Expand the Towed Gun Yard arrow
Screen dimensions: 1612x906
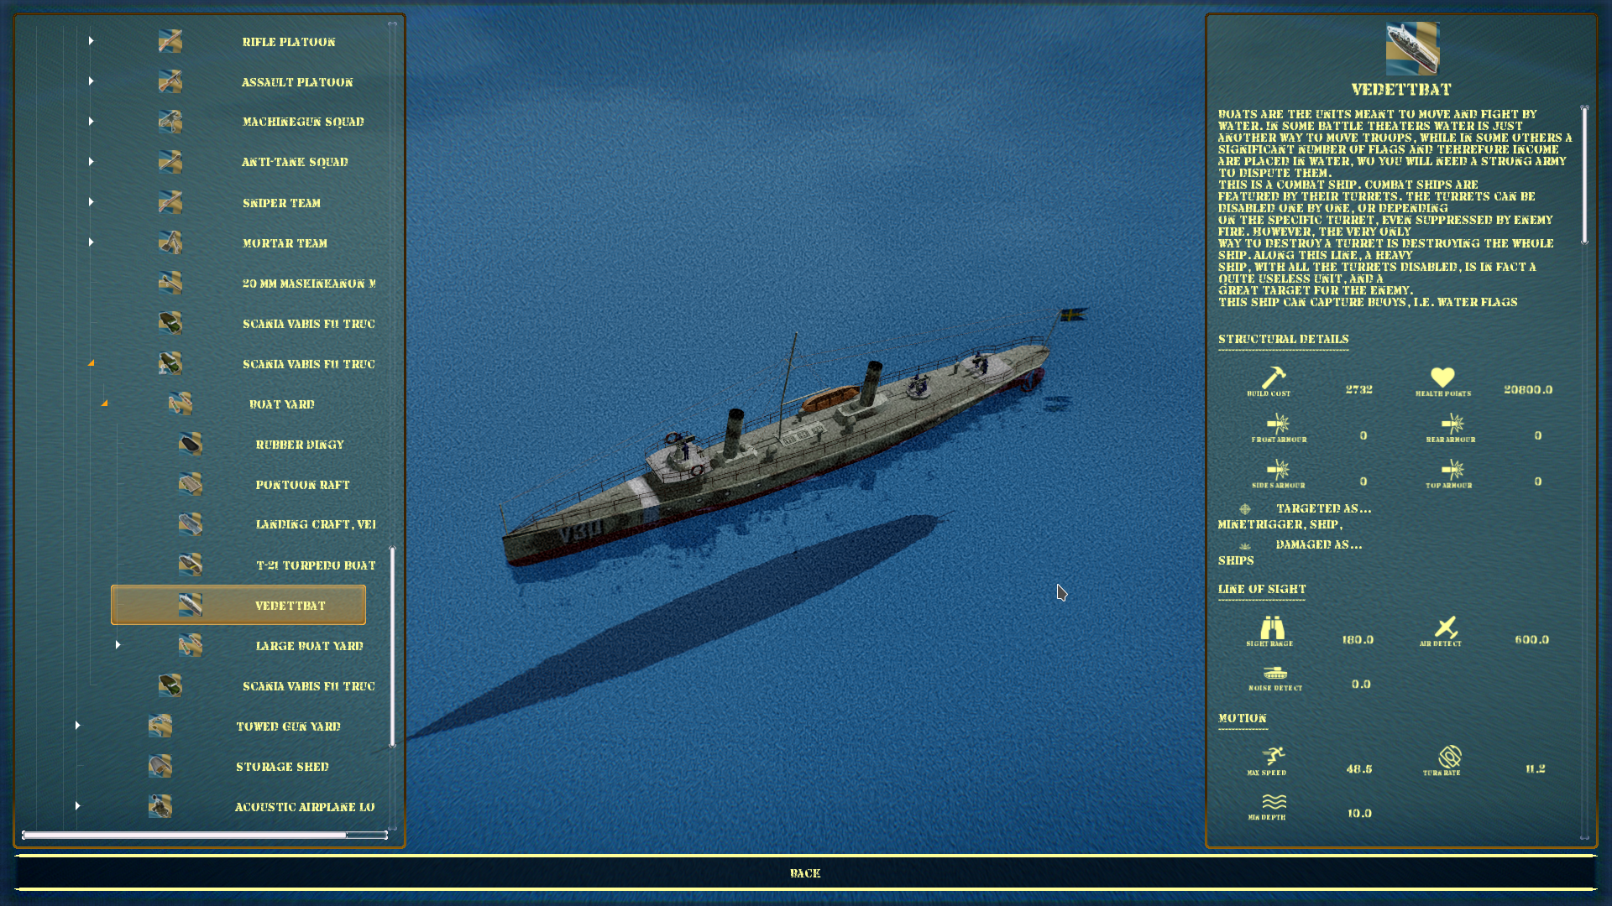77,726
